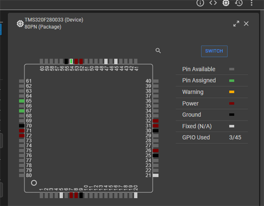Click power pin 32 pad
Image resolution: width=264 pixels, height=206 pixels.
pos(156,121)
